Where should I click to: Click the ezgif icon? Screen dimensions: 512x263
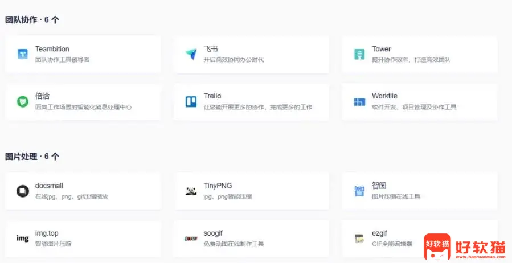click(x=359, y=239)
